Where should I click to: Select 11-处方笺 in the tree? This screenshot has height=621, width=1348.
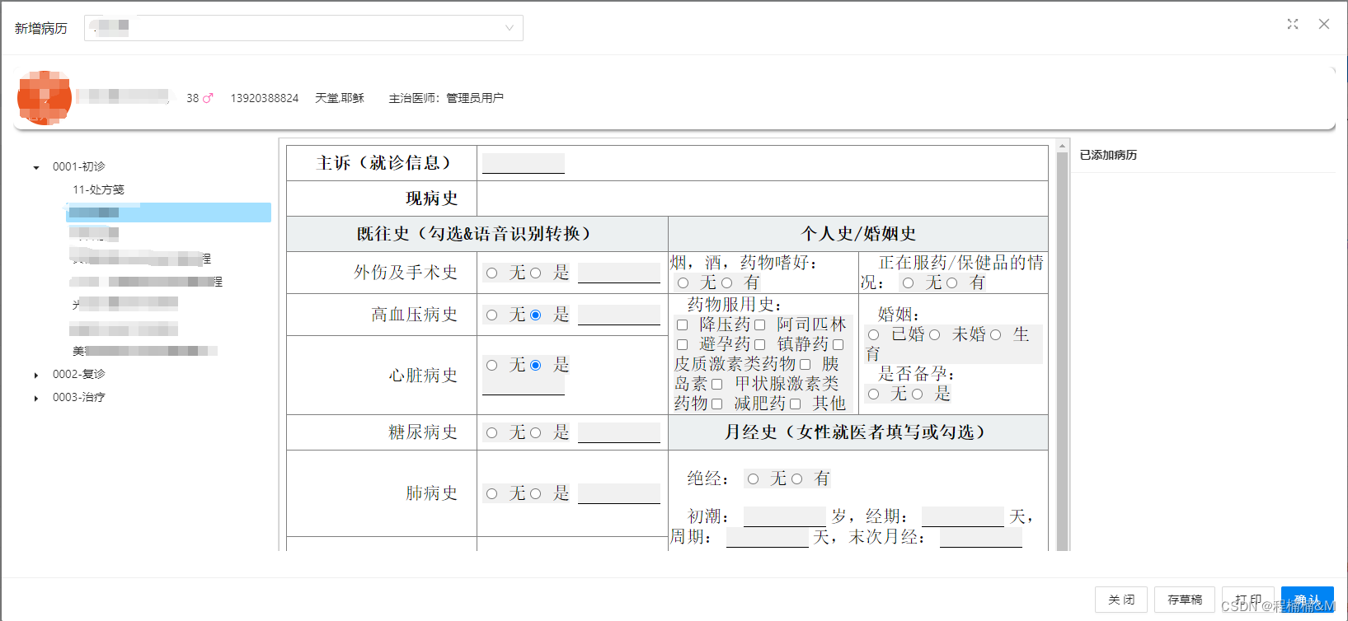click(x=98, y=189)
